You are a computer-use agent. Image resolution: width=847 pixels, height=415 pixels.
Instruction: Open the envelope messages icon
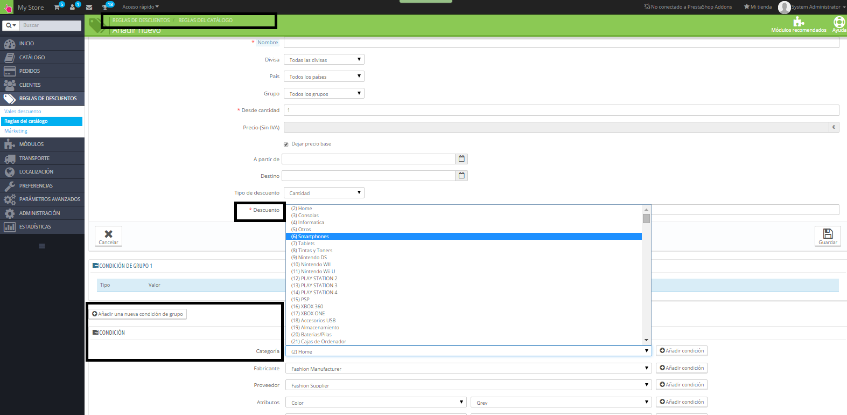(x=89, y=7)
